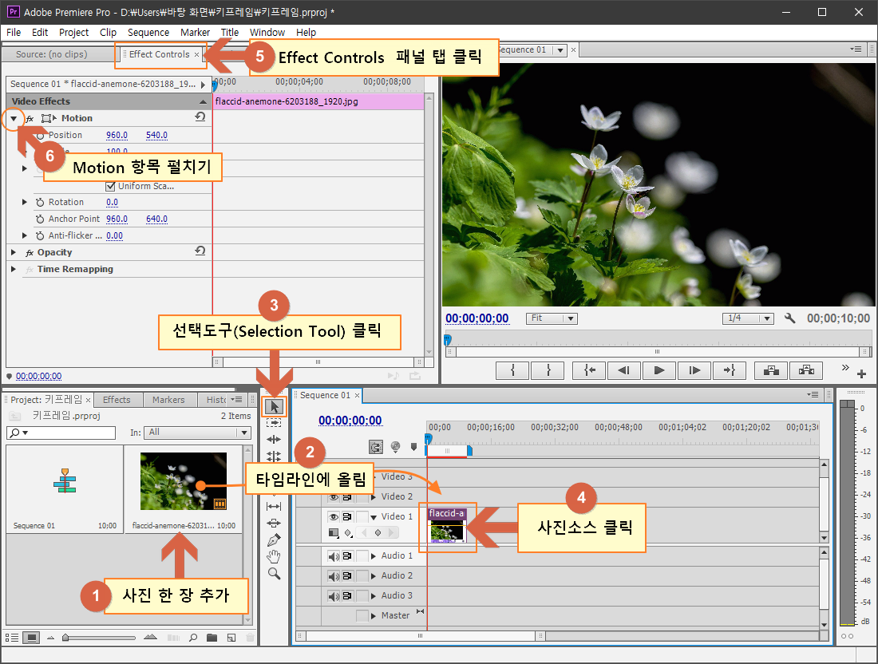Click the timeline timecode 00;00;00;00
The image size is (878, 664).
(350, 421)
